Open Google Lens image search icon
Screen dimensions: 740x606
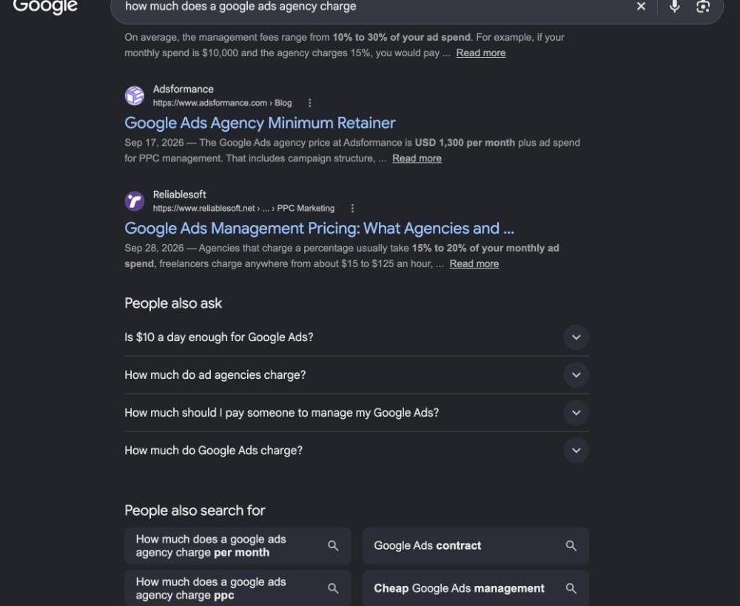coord(703,6)
